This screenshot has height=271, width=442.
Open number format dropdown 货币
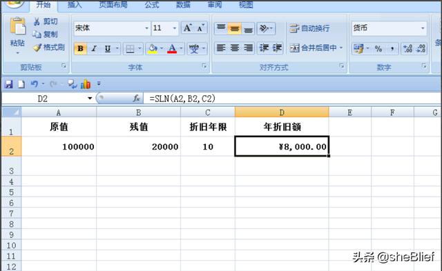423,28
